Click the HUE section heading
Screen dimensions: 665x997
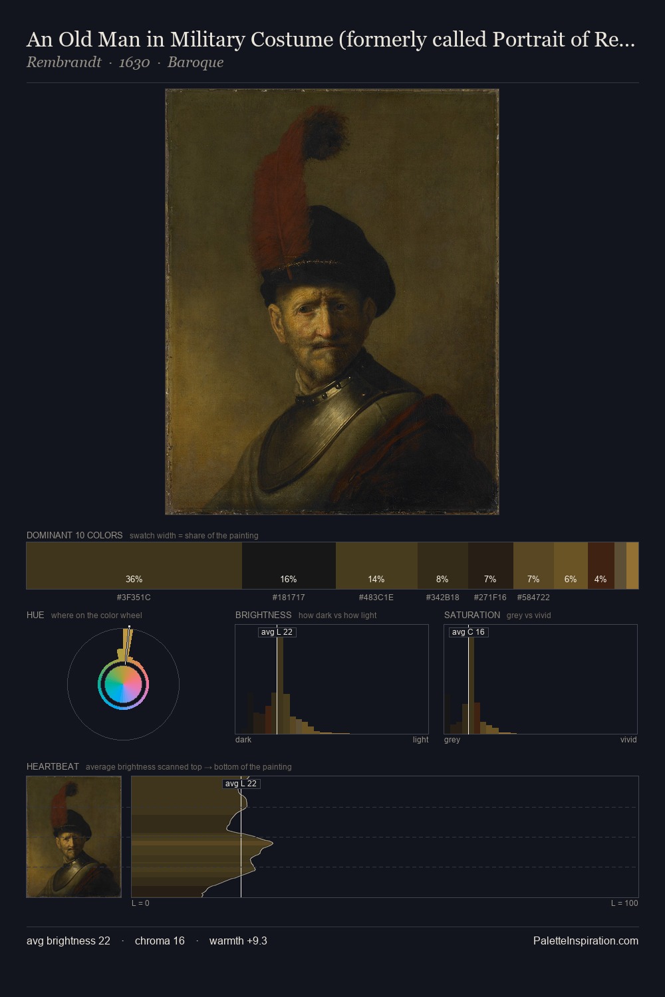35,615
